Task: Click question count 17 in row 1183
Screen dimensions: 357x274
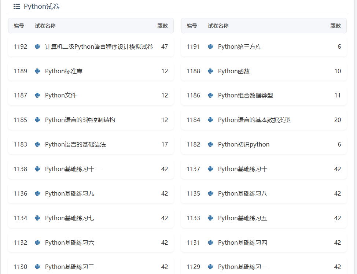Action: pos(165,145)
